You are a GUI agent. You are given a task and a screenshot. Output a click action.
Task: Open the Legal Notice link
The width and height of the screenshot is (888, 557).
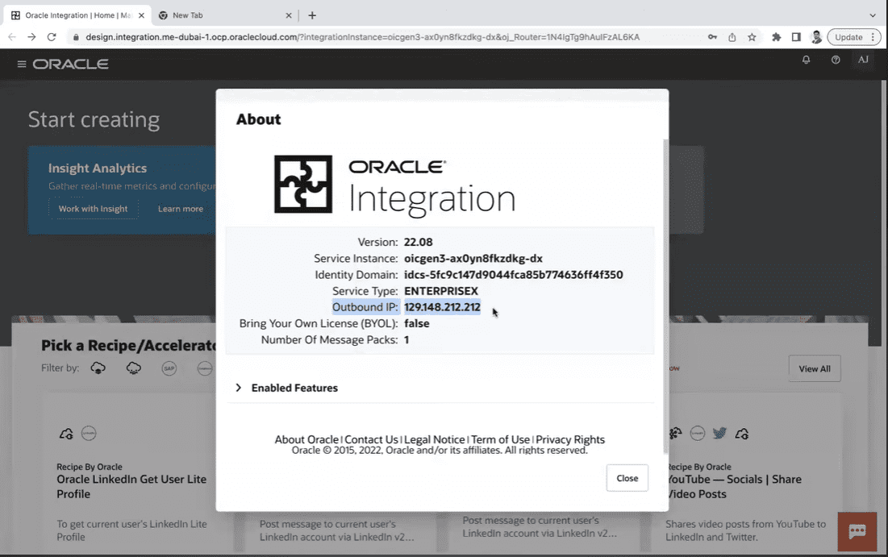435,440
